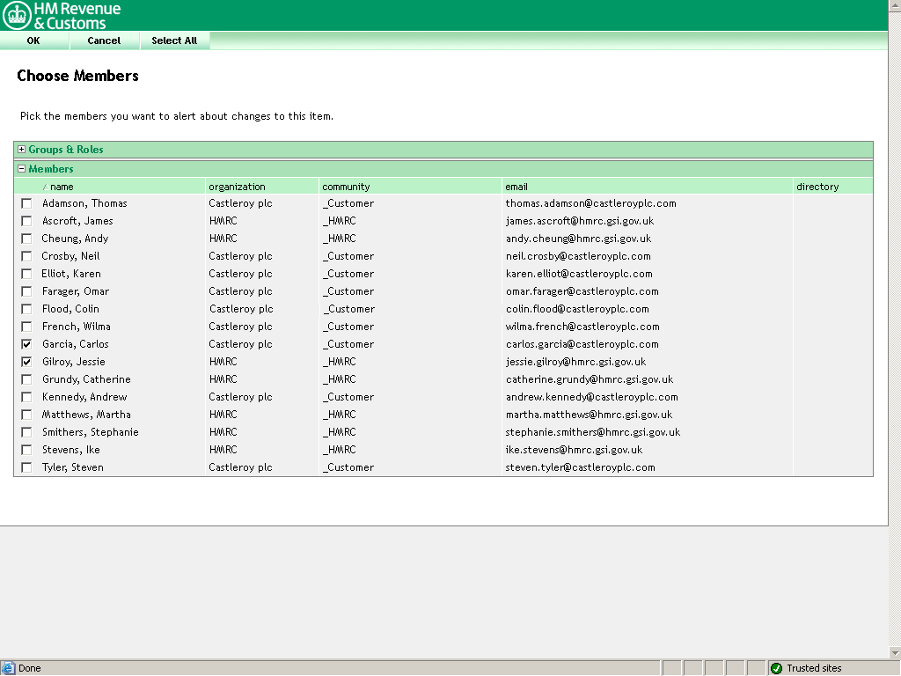The image size is (901, 676).
Task: Click the HM Revenue & Customs crown logo
Action: click(16, 15)
